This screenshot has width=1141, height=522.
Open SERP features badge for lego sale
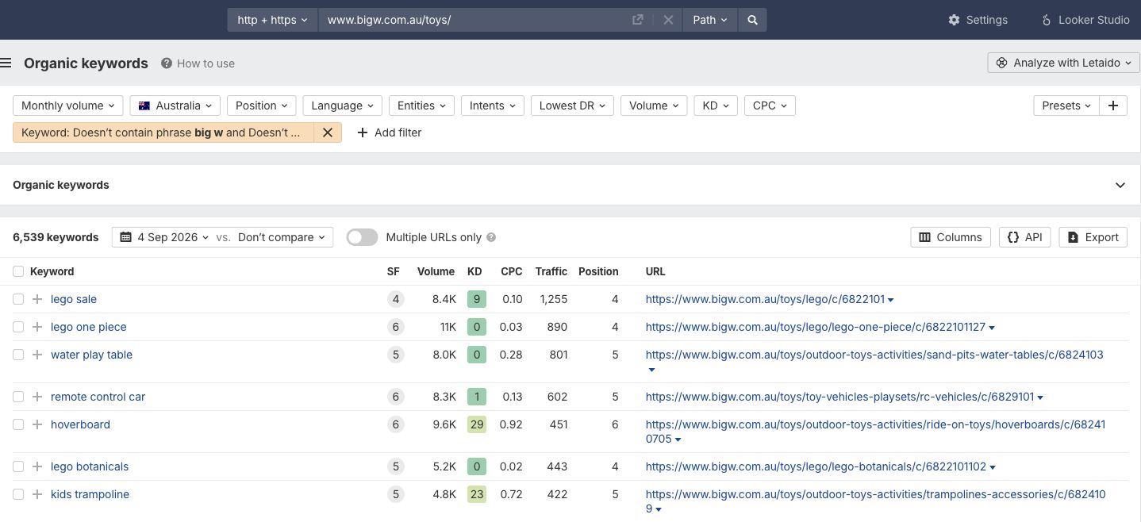[x=395, y=299]
